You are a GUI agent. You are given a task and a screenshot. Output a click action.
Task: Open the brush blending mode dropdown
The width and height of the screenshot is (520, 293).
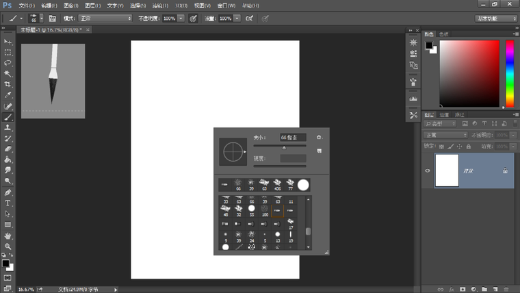105,18
